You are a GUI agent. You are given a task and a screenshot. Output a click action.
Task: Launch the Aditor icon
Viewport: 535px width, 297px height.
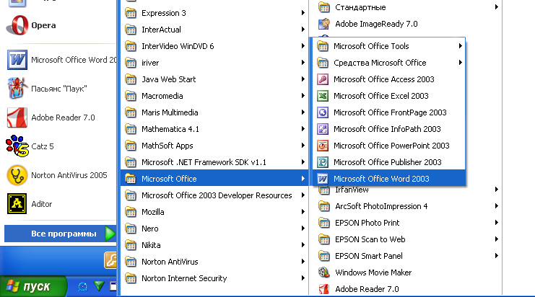coord(17,204)
